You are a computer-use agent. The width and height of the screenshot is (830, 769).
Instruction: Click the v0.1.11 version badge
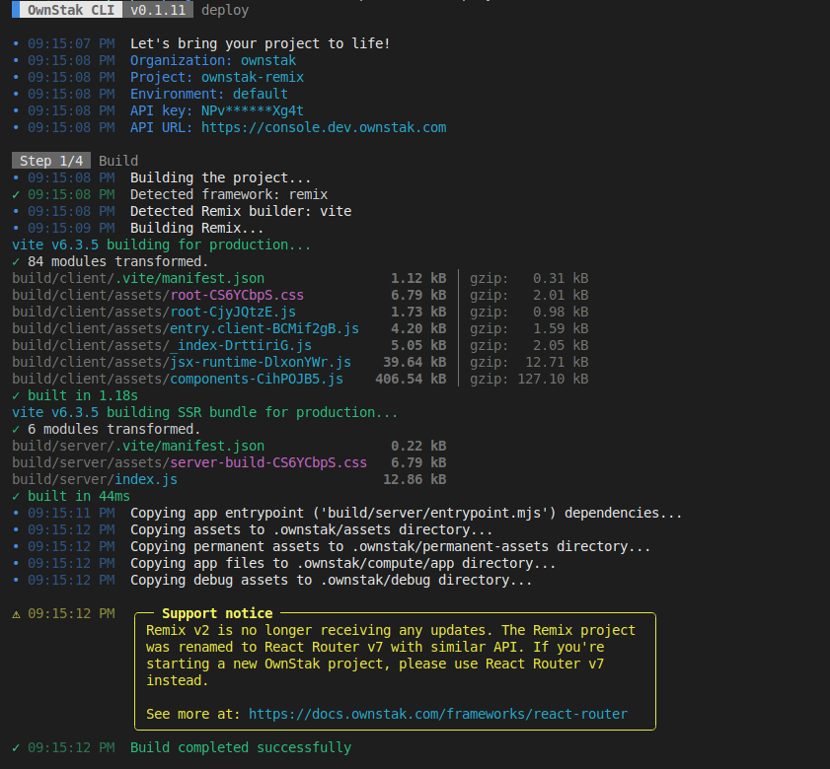pos(158,10)
